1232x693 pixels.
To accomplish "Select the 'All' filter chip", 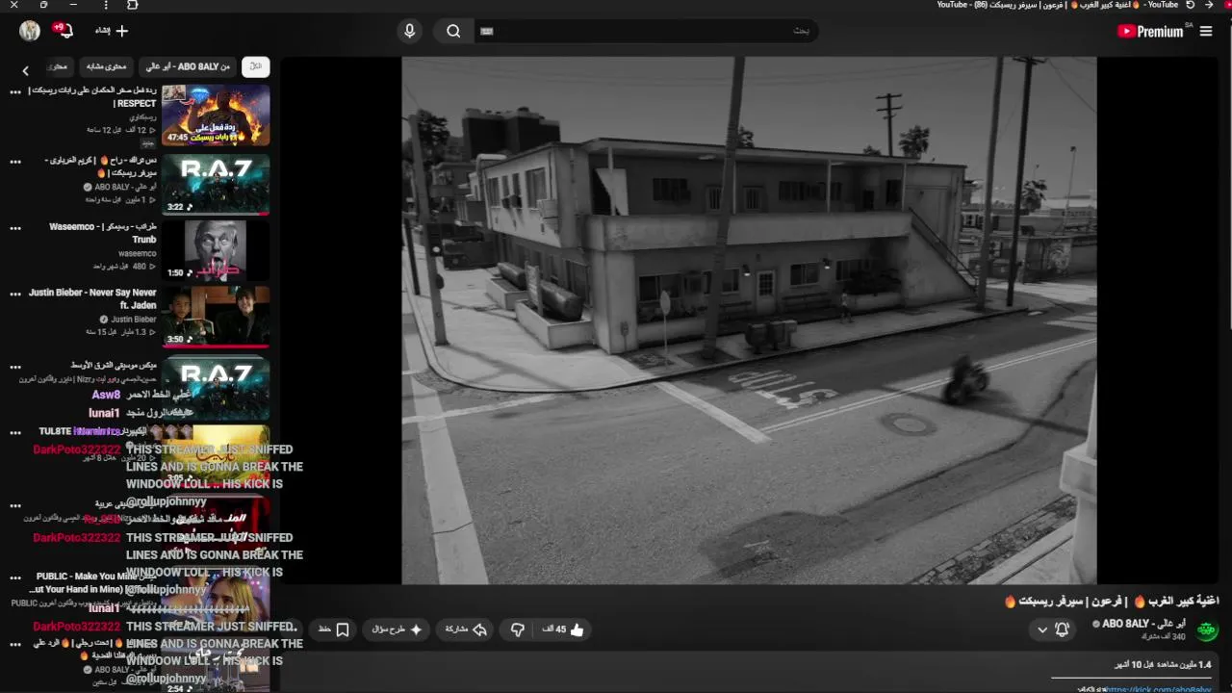I will (255, 66).
